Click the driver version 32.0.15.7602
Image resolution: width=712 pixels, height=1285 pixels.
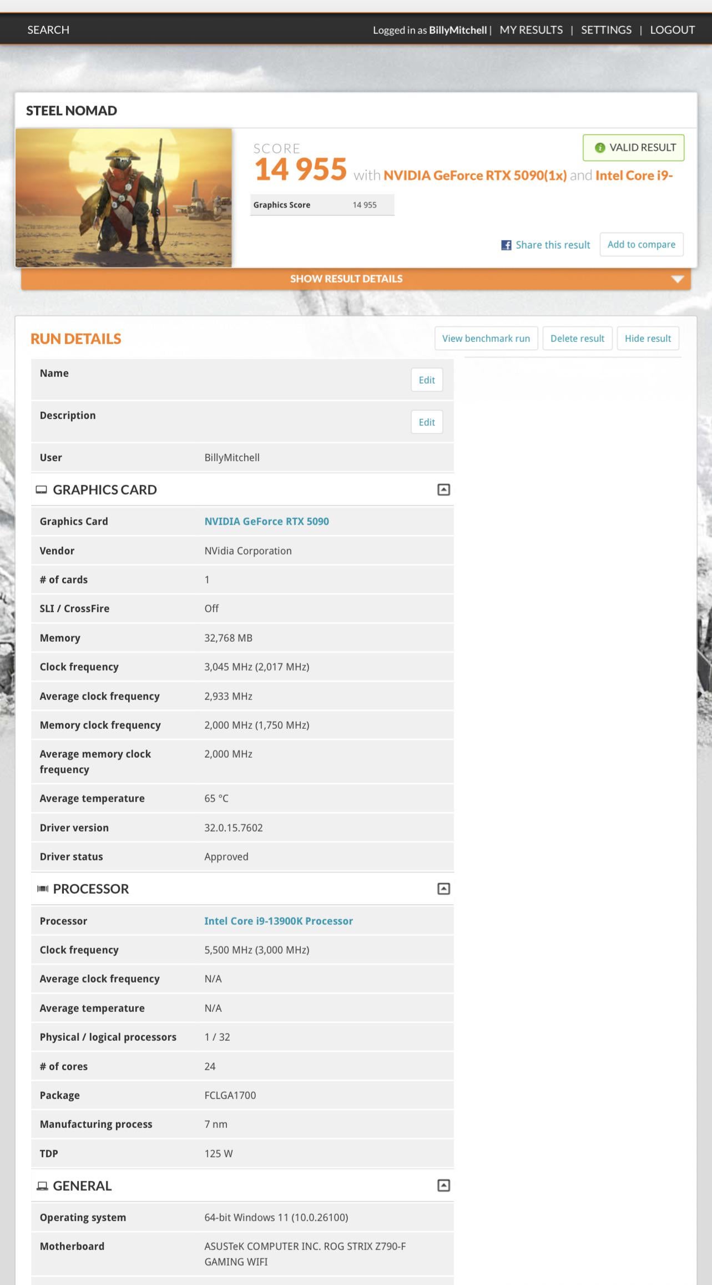[x=234, y=828]
